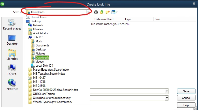
Task: Open This PC in left sidebar
Action: [x=12, y=70]
